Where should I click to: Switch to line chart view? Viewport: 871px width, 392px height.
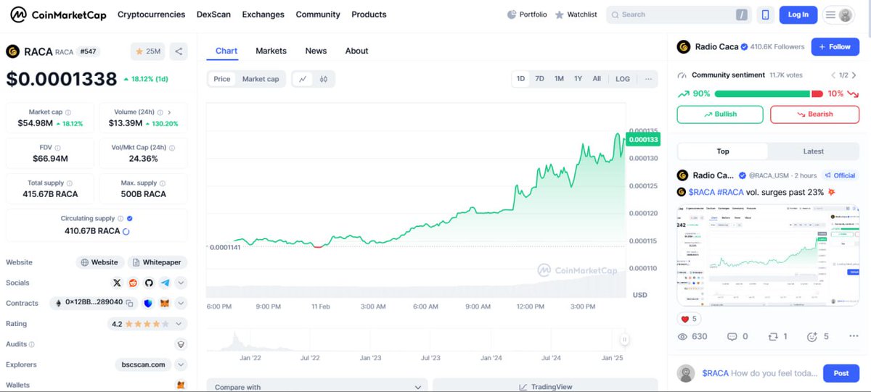coord(303,79)
